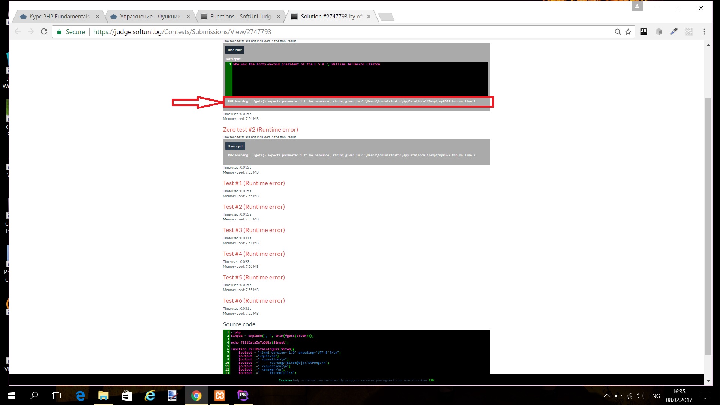The height and width of the screenshot is (405, 720).
Task: Click the scrollbar down arrow
Action: pyautogui.click(x=708, y=381)
